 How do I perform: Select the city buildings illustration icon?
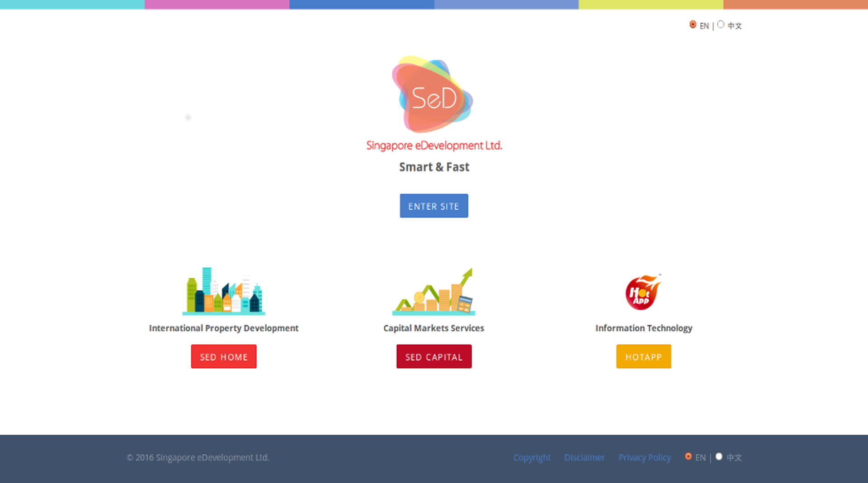pos(223,292)
